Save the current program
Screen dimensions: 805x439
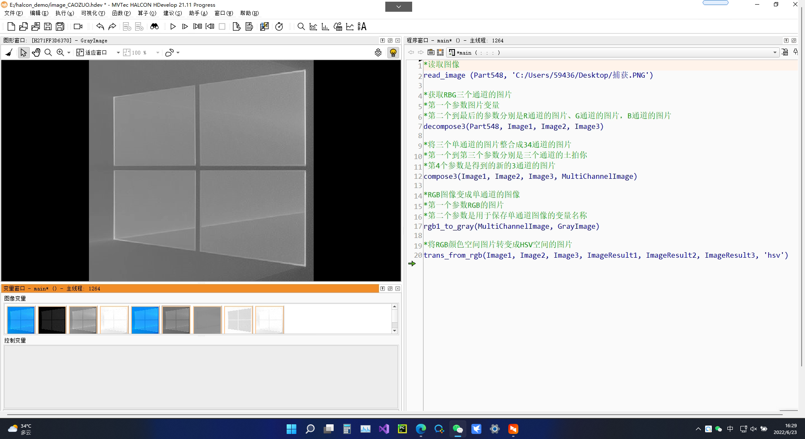(48, 26)
